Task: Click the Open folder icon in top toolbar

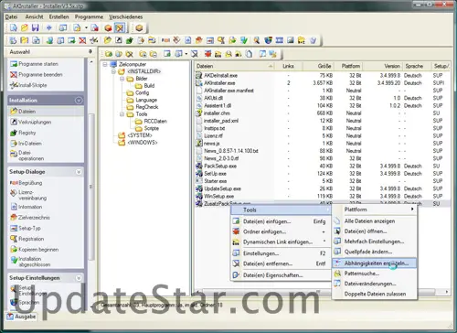Action: point(25,28)
